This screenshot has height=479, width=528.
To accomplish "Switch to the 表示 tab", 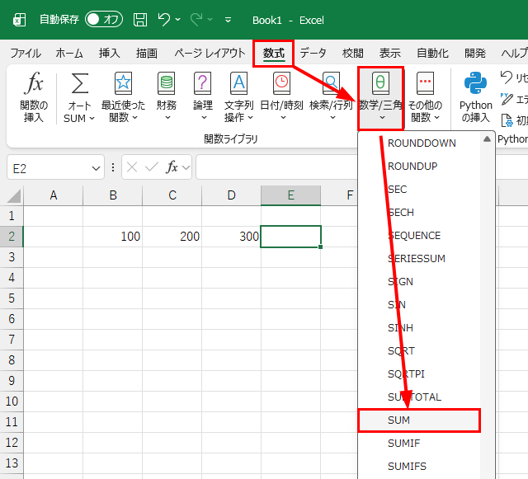I will pyautogui.click(x=390, y=54).
